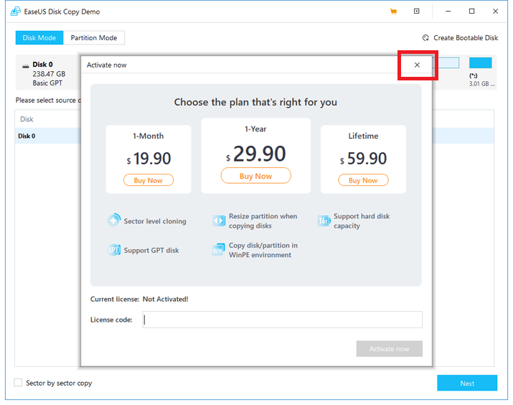Image resolution: width=513 pixels, height=405 pixels.
Task: Click into the License code field
Action: (x=282, y=320)
